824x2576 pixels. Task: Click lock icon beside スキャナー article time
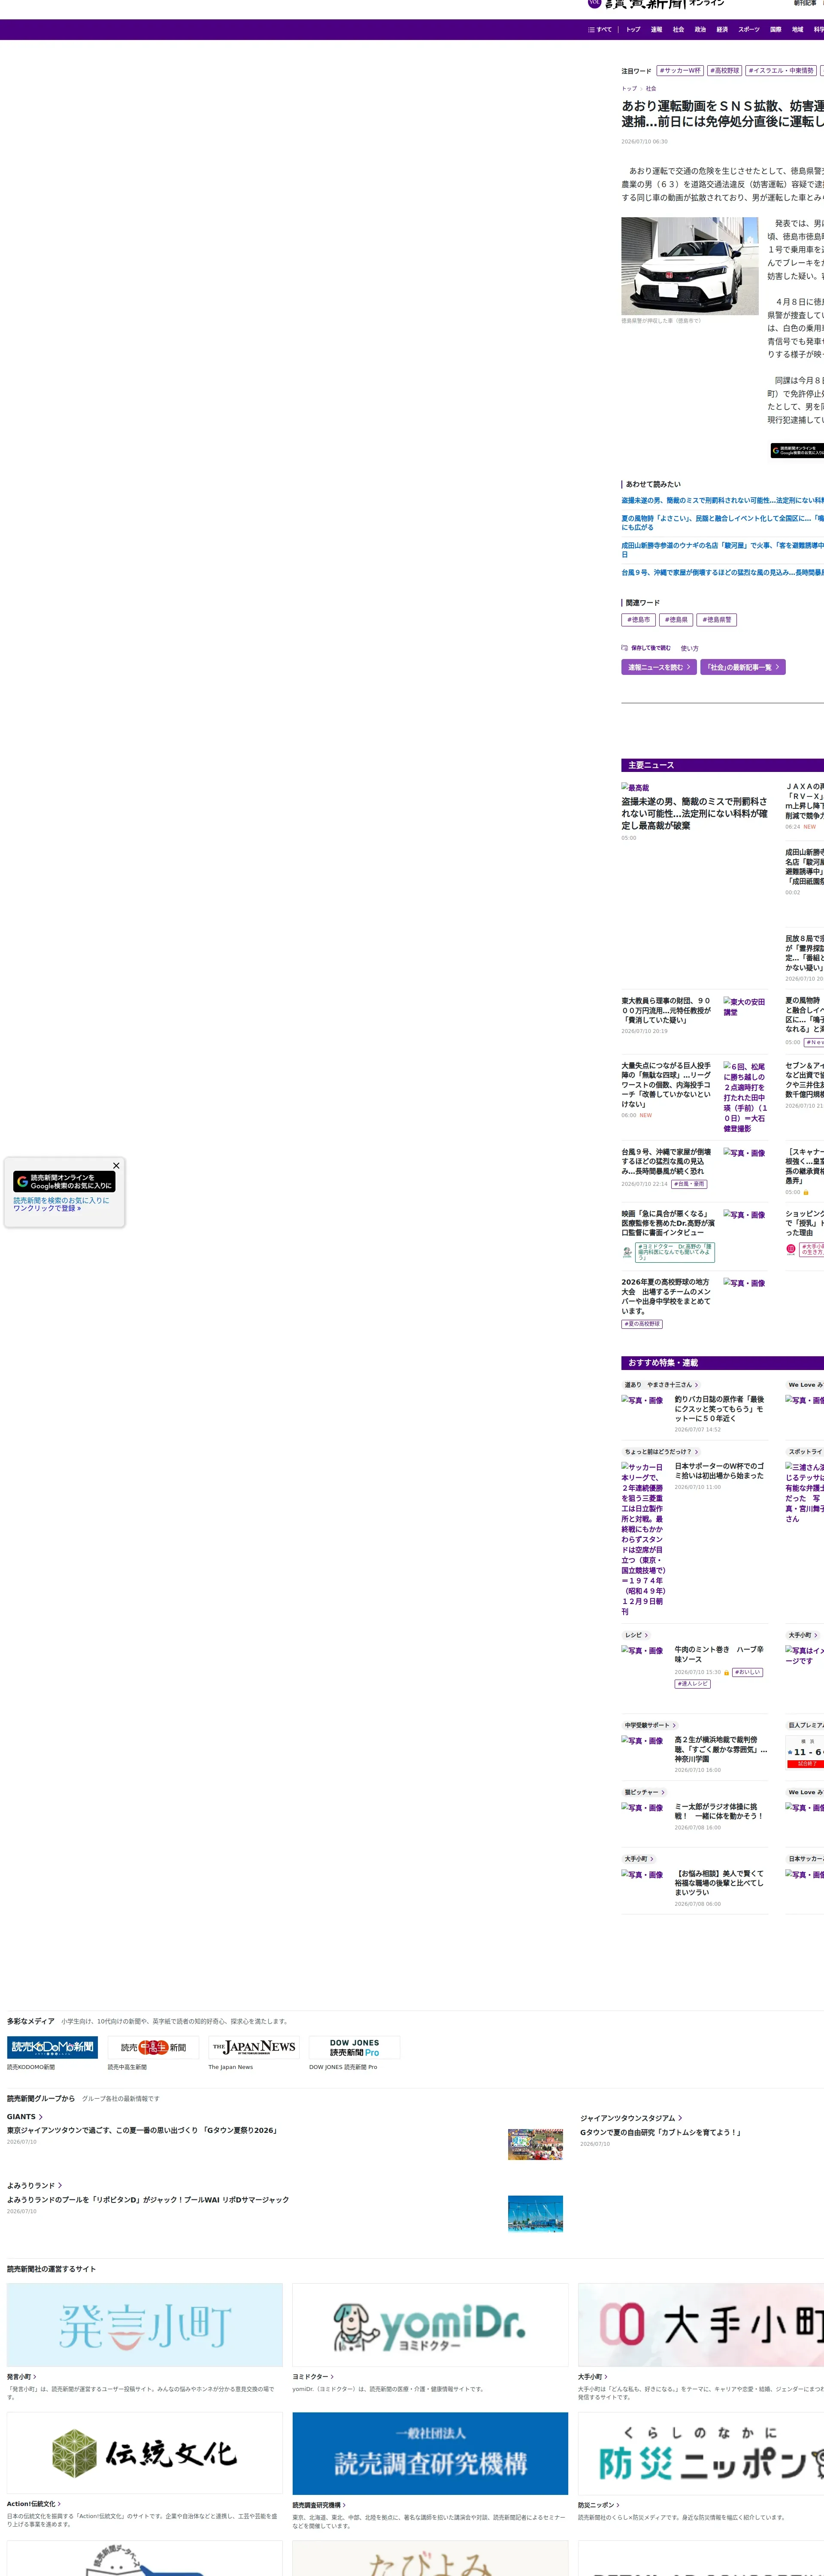pyautogui.click(x=806, y=1192)
